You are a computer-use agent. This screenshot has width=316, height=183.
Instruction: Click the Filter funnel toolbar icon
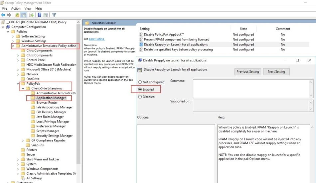tap(54, 15)
